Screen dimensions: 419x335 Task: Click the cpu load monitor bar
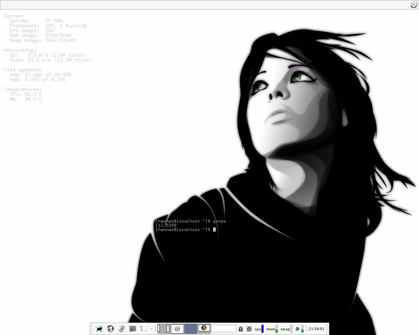(262, 329)
